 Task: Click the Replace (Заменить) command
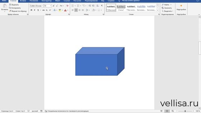coord(167,8)
